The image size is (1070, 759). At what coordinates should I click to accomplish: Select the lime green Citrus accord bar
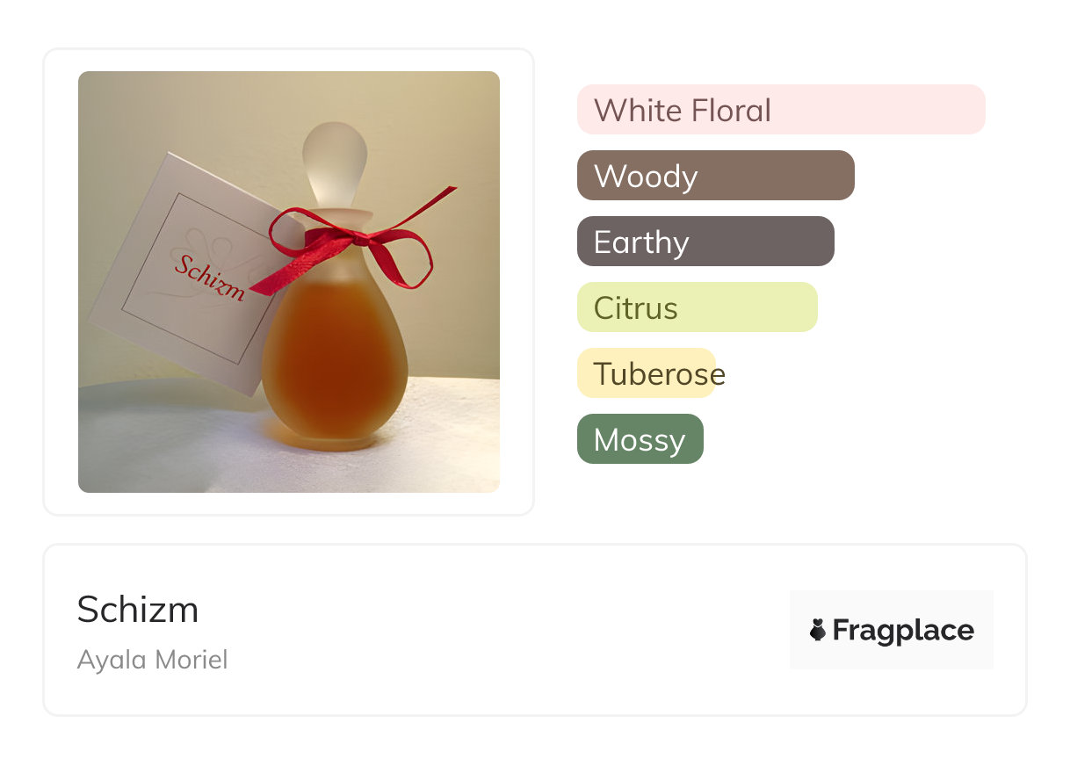[698, 307]
